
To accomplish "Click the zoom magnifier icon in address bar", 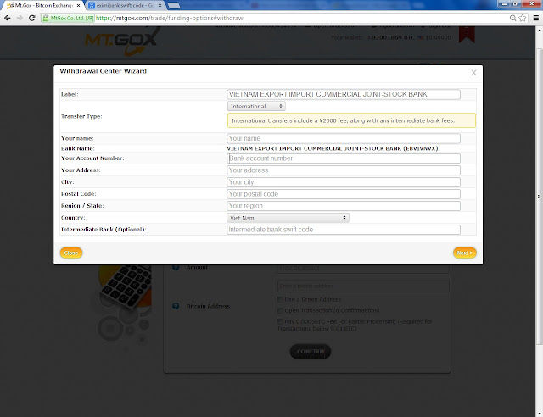I will tap(512, 18).
